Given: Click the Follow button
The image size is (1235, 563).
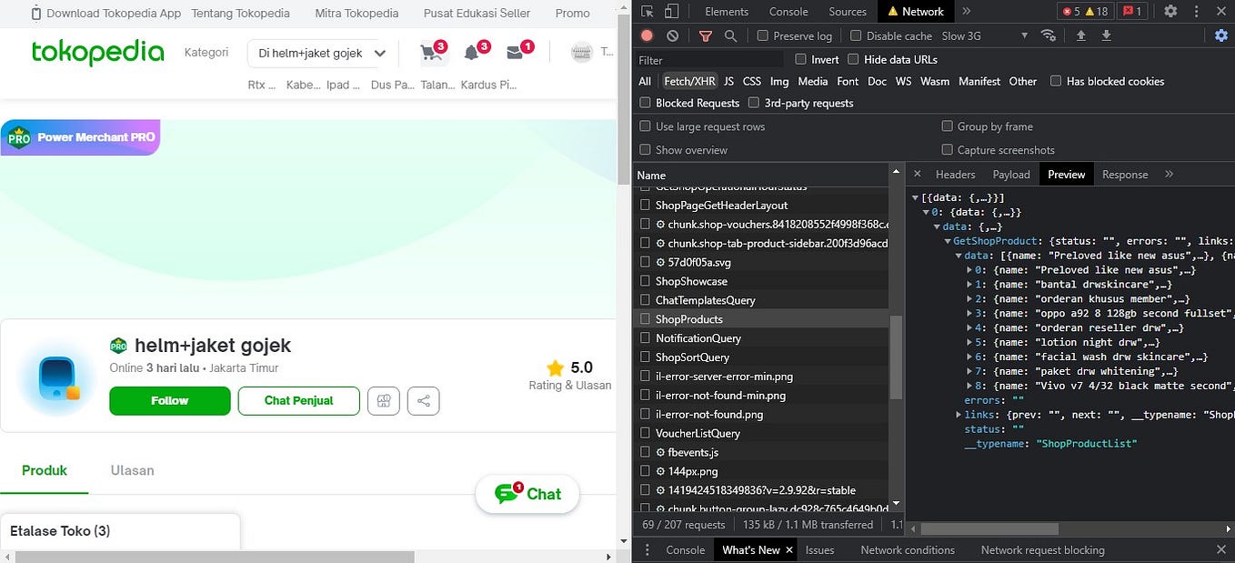Looking at the screenshot, I should click(x=169, y=400).
